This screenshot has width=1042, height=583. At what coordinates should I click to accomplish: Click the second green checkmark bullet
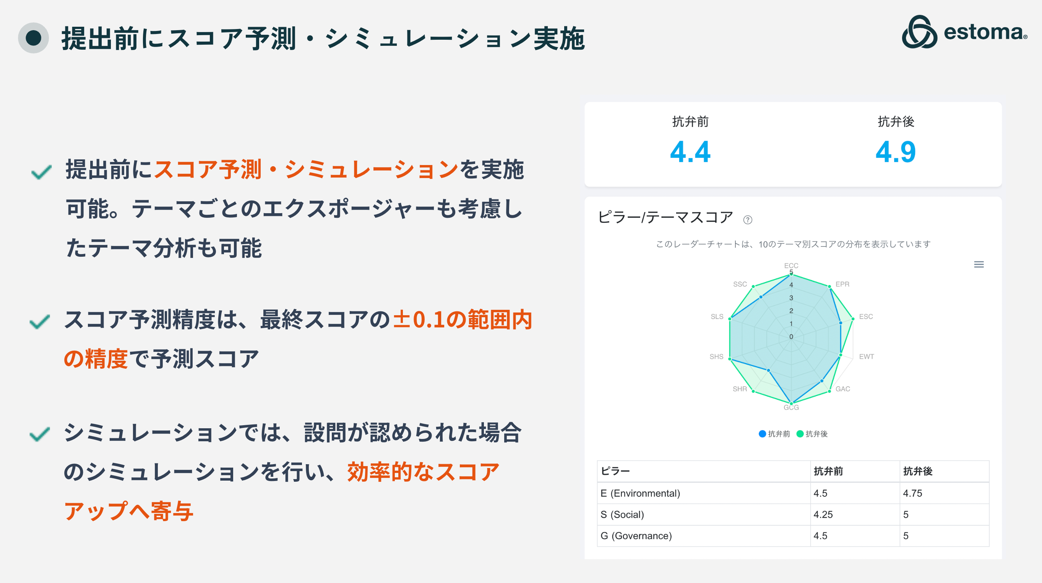pyautogui.click(x=40, y=321)
